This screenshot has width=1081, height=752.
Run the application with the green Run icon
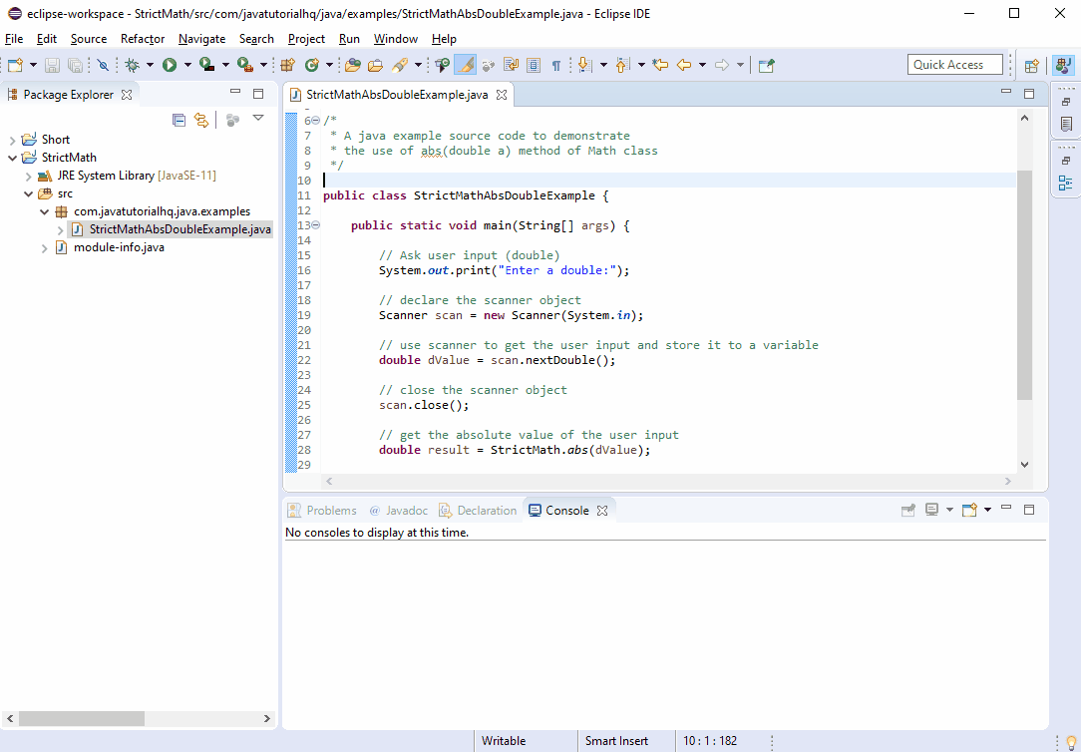170,64
